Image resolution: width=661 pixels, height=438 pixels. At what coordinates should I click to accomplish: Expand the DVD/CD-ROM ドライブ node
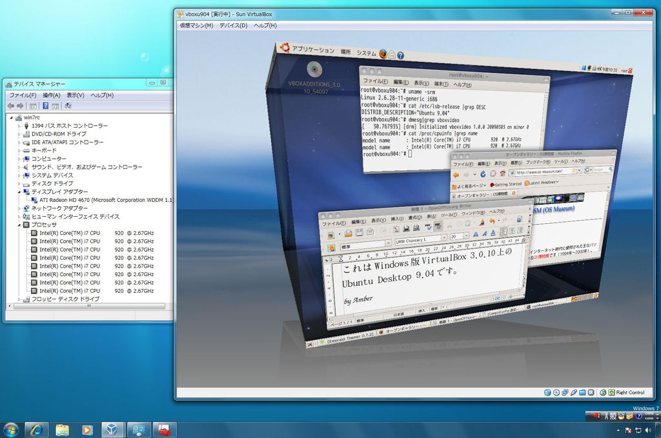click(19, 134)
